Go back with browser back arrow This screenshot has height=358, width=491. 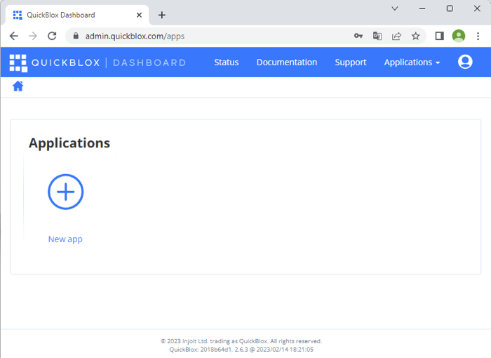pos(14,36)
